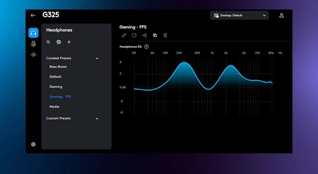
Task: Click the EQ curve peak near 2k Hz
Action: pyautogui.click(x=231, y=66)
